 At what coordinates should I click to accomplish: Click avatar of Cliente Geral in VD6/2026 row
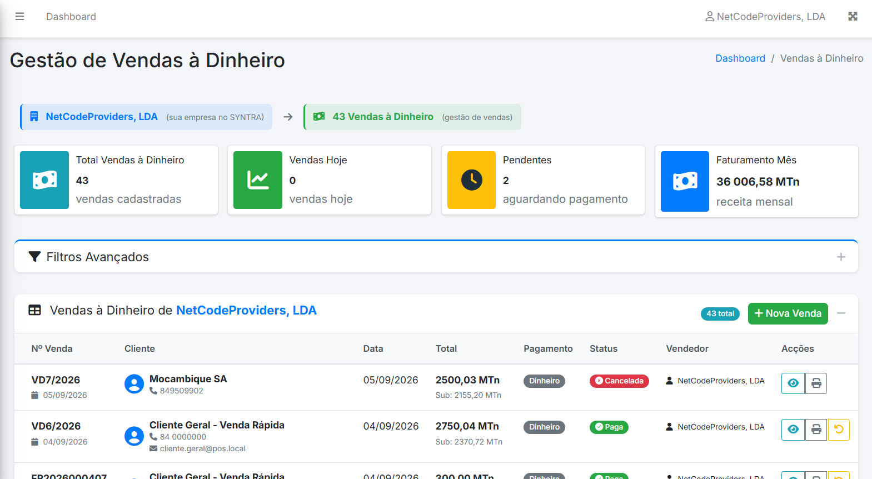click(134, 436)
